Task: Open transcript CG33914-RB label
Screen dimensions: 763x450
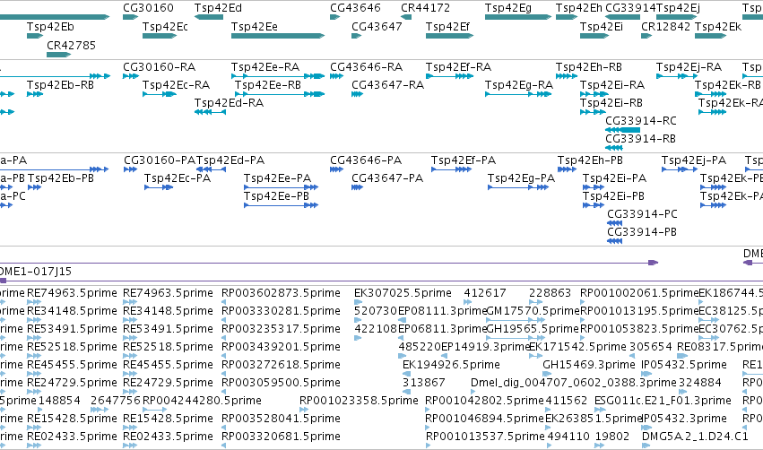Action: (x=640, y=139)
